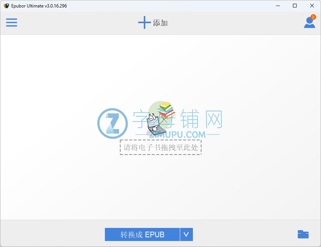The width and height of the screenshot is (321, 247).
Task: Click the 转换成 EPUB convert button
Action: pyautogui.click(x=142, y=235)
